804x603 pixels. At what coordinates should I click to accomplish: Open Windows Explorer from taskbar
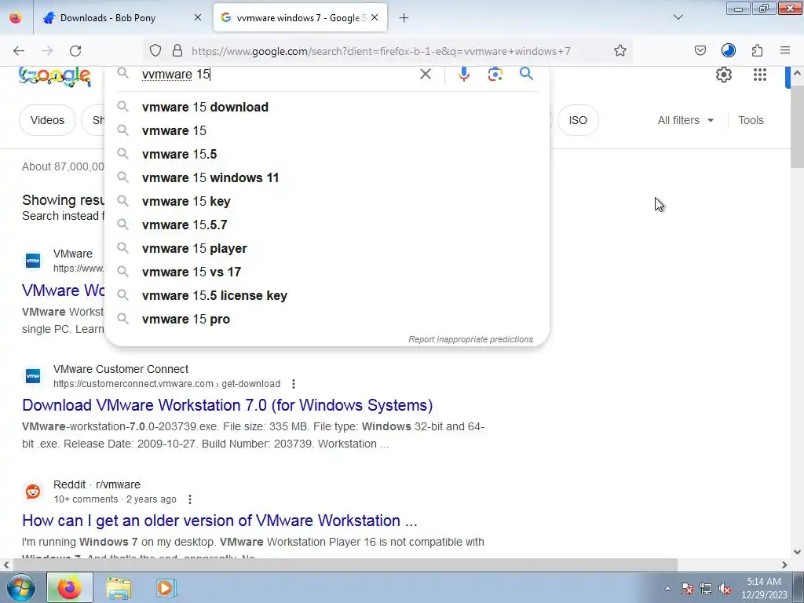pos(119,588)
